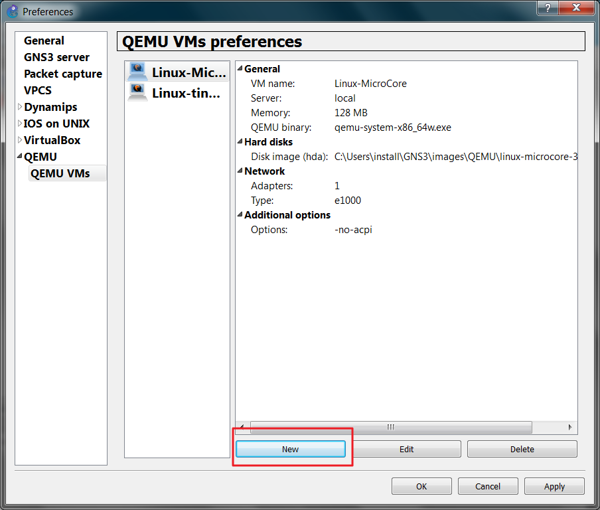Click the Adapters label
Screen dimensions: 600x510
coord(271,186)
